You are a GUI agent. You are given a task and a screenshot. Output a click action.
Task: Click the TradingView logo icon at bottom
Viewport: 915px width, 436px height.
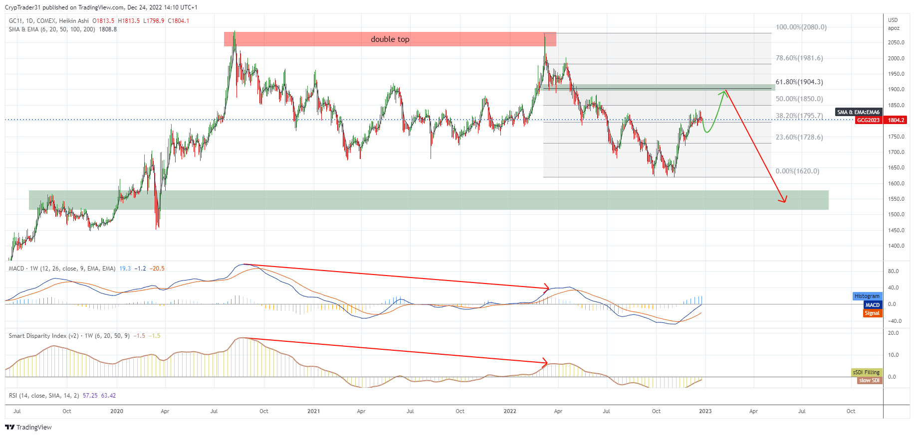[x=9, y=427]
